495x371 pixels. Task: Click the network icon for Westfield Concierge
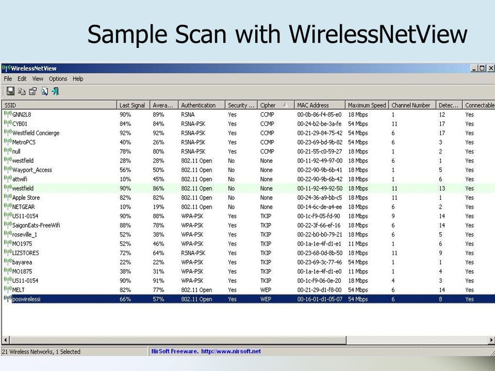tap(8, 132)
